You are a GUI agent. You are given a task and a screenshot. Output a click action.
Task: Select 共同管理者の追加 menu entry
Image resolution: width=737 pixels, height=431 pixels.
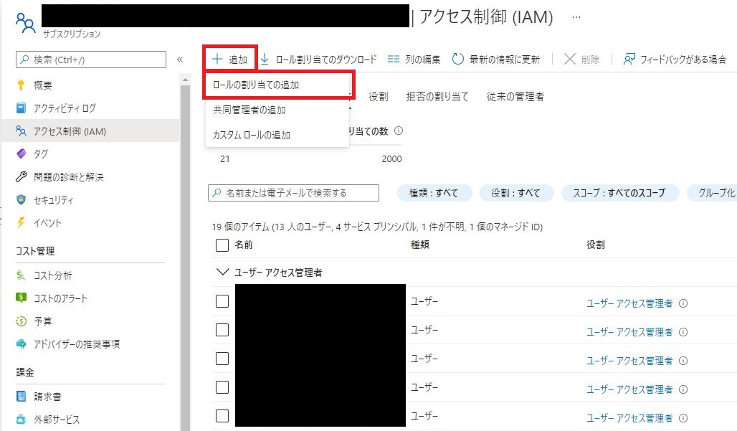(277, 110)
